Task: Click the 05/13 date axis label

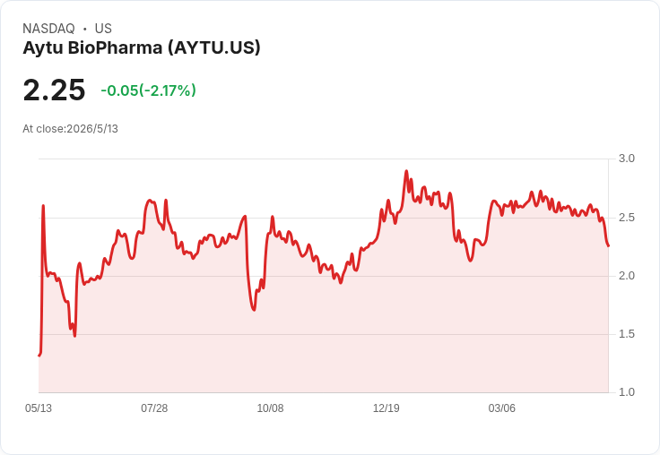Action: (x=39, y=408)
